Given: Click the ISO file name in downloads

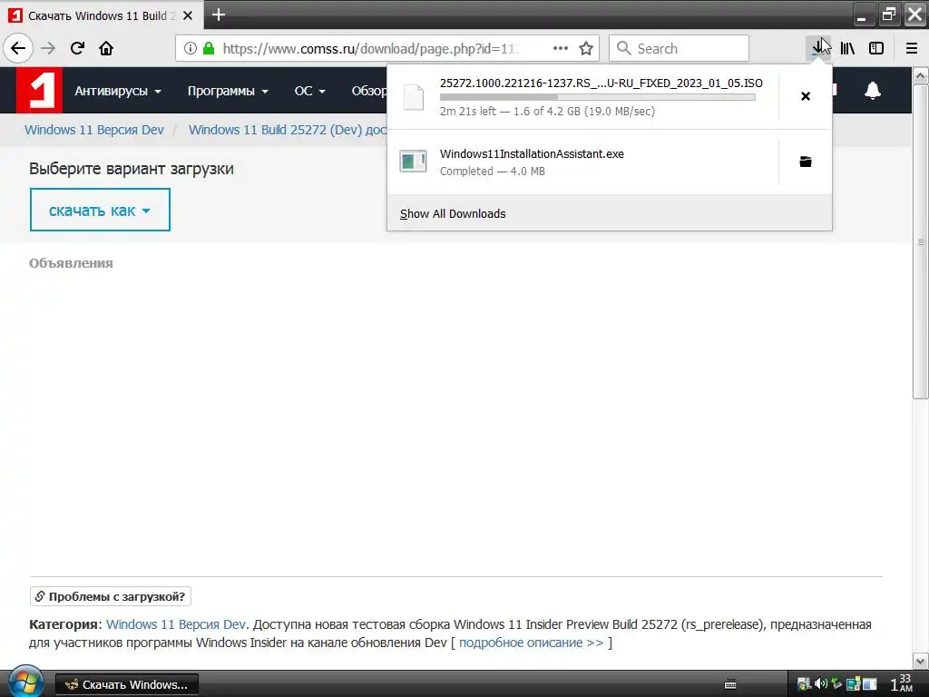Looking at the screenshot, I should [x=601, y=83].
